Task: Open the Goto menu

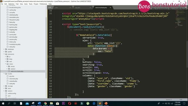Action: [x=26, y=4]
